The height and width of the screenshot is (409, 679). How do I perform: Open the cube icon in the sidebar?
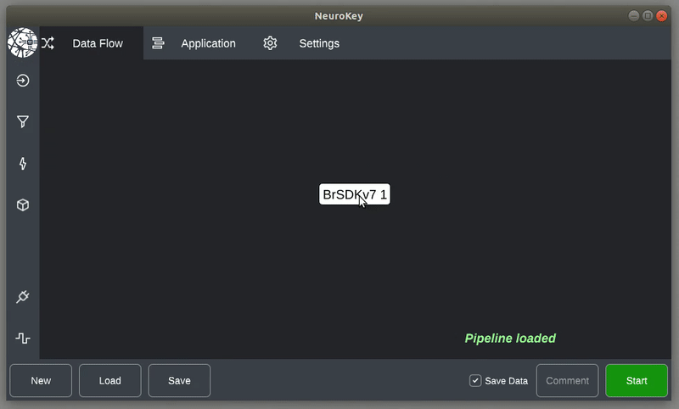[x=23, y=205]
